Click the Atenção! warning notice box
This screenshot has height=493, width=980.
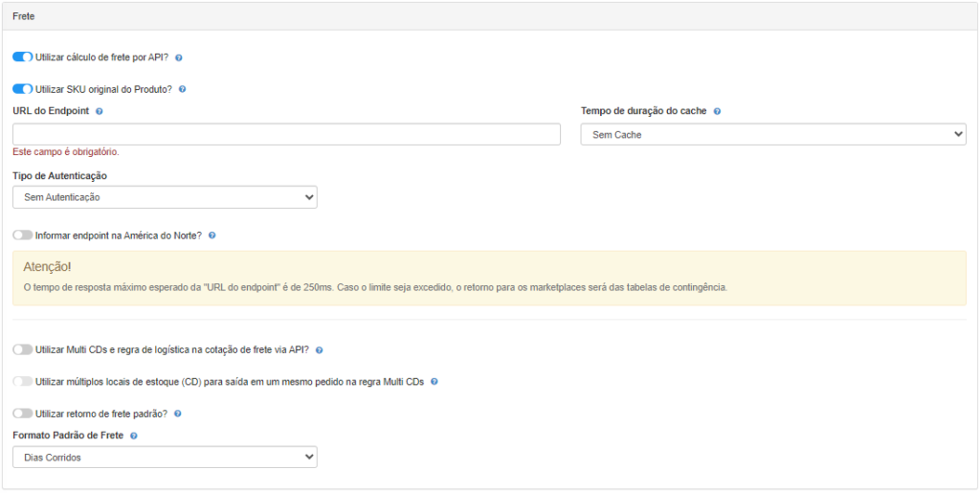click(489, 278)
